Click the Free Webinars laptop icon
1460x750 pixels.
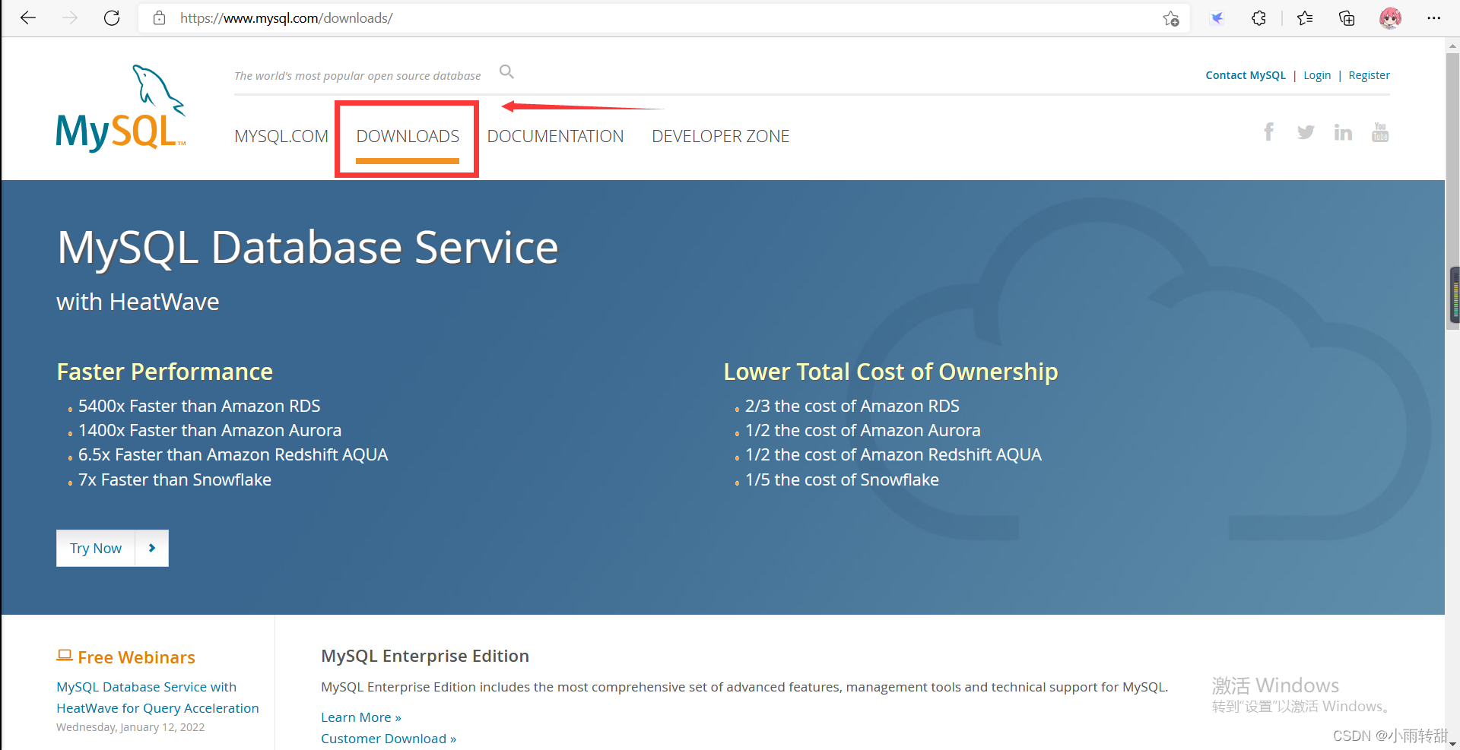click(65, 655)
